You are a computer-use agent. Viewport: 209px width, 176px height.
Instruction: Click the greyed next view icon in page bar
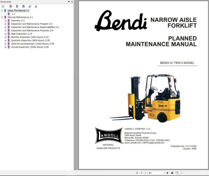point(182,173)
